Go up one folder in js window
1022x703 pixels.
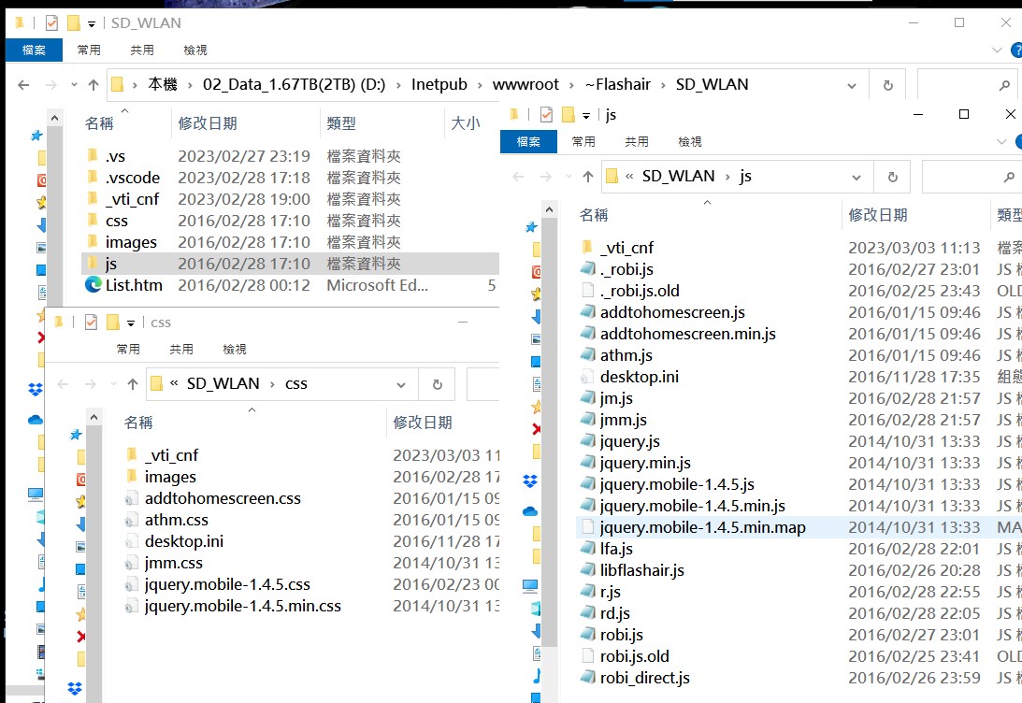click(588, 177)
